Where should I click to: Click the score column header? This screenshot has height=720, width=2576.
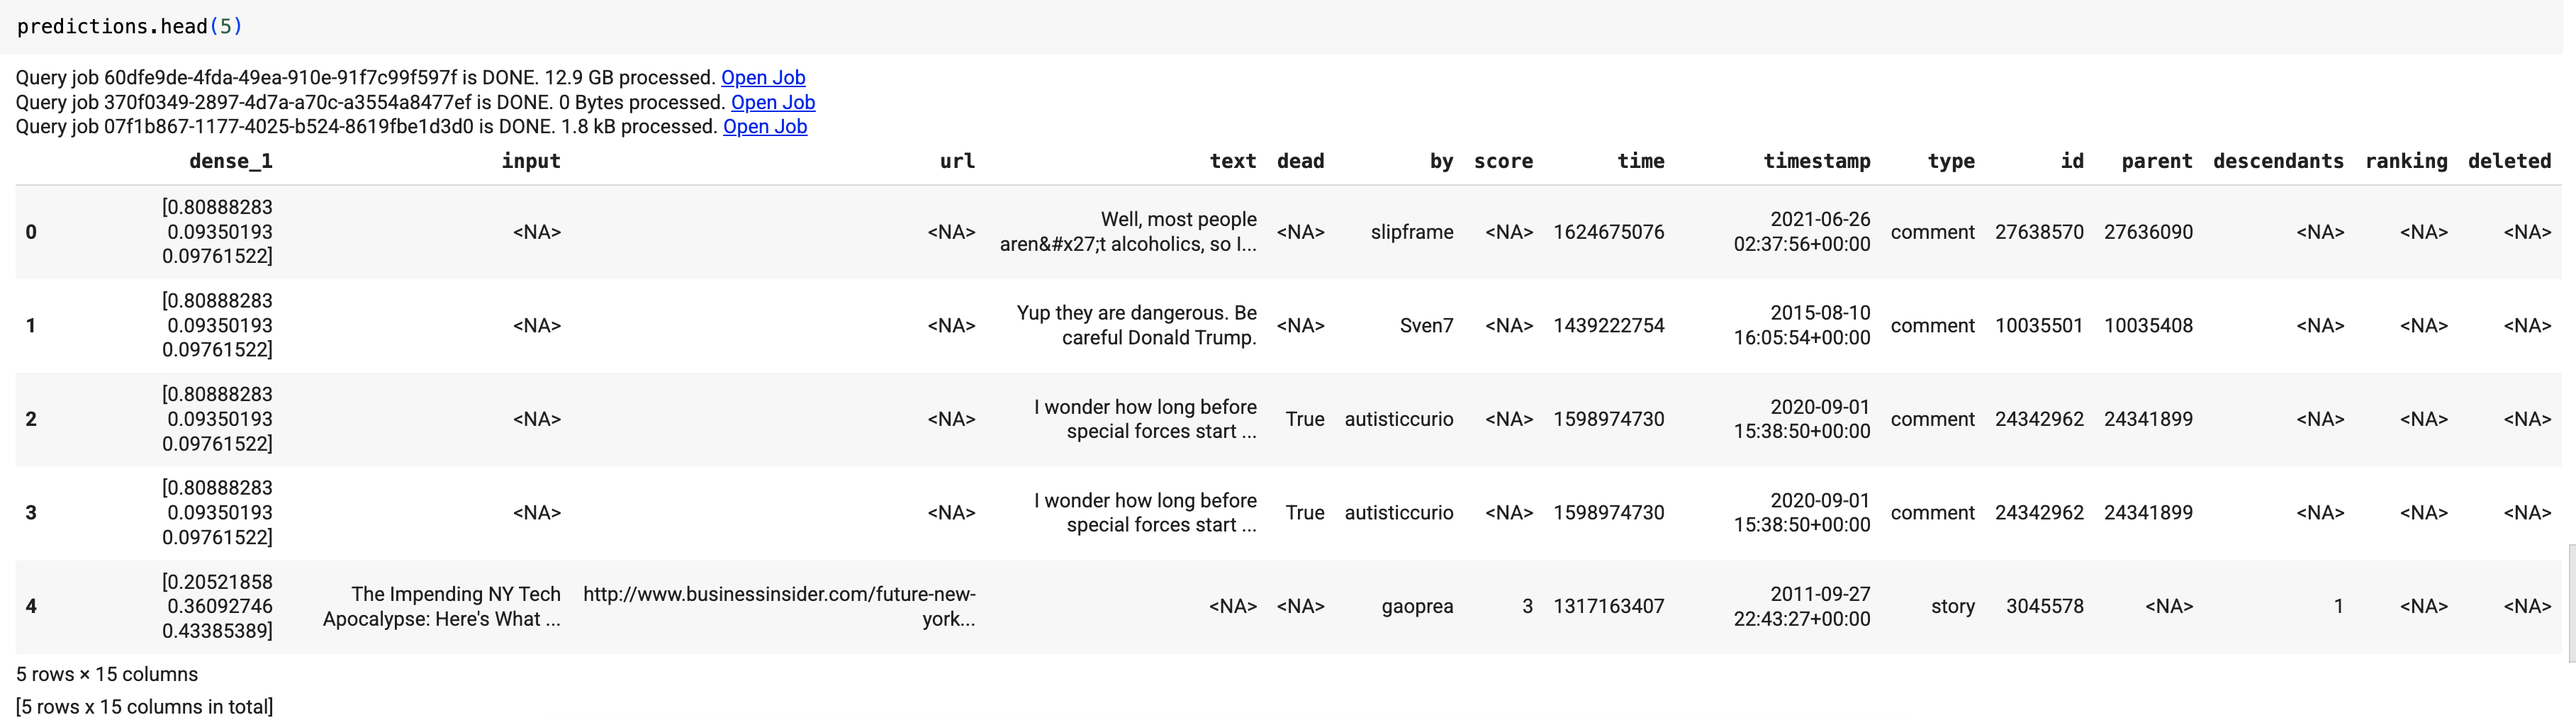(1503, 161)
